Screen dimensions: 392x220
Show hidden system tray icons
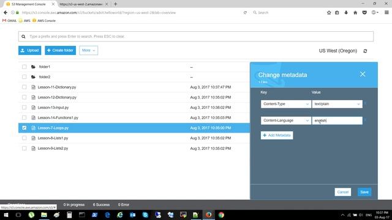coord(342,215)
